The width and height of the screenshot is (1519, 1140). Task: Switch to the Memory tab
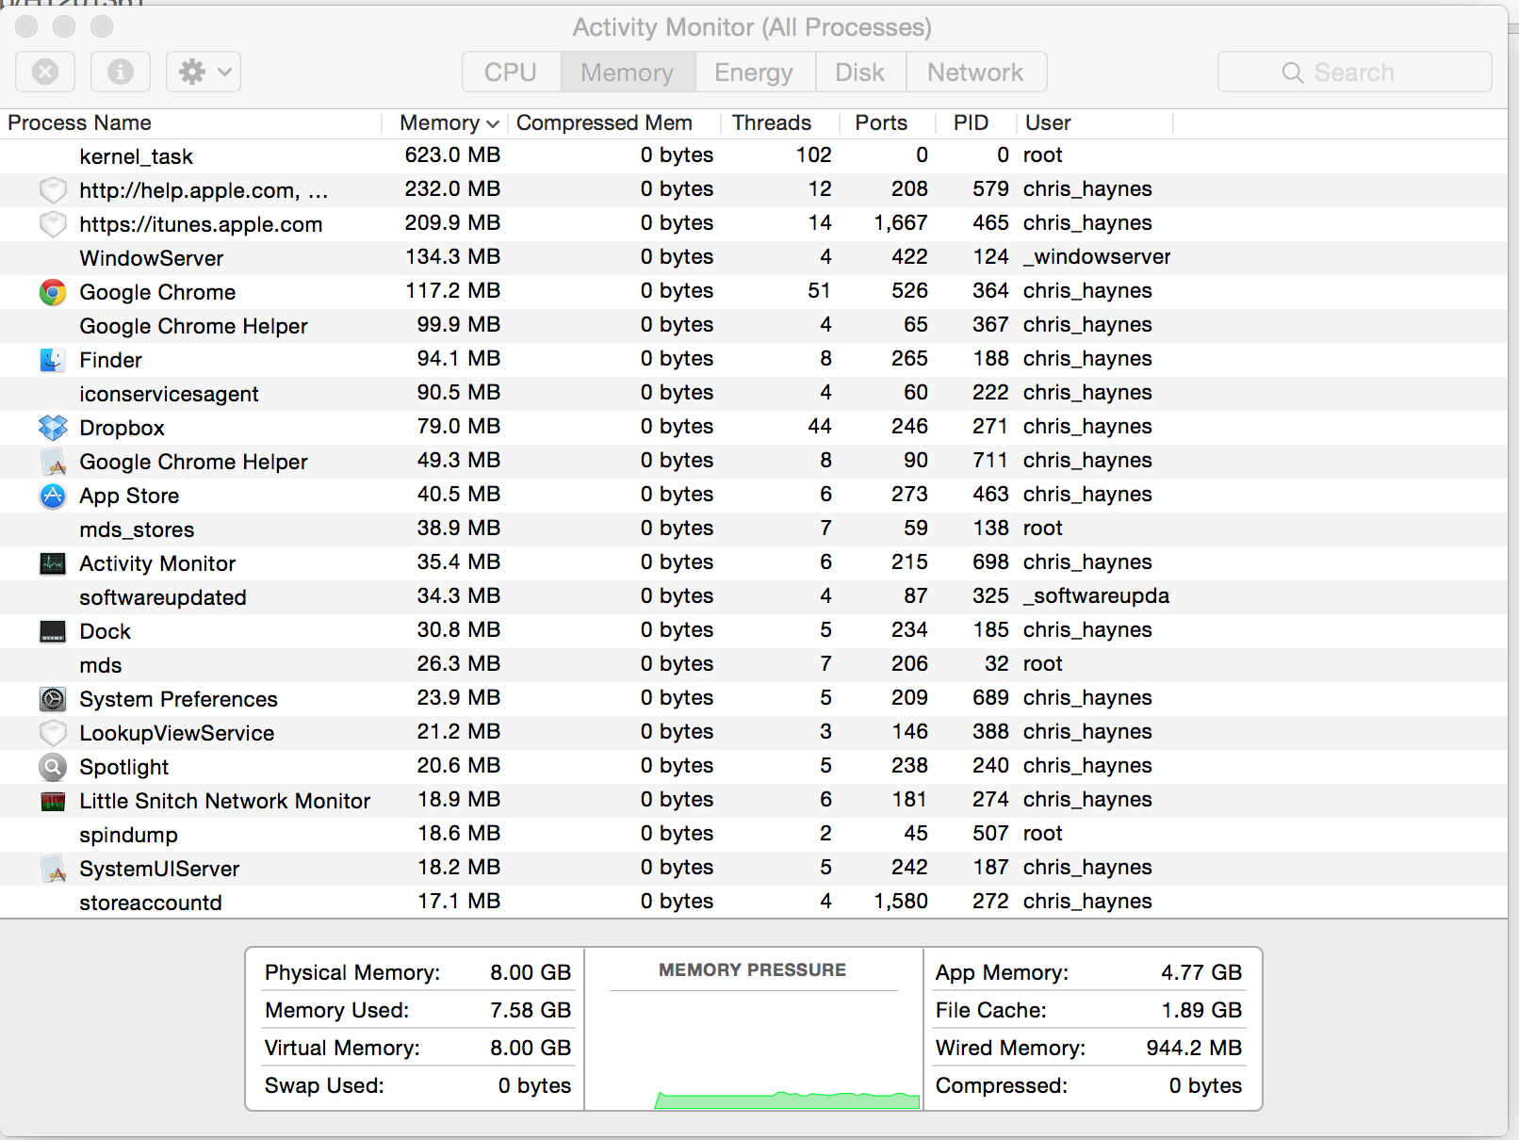click(x=628, y=72)
